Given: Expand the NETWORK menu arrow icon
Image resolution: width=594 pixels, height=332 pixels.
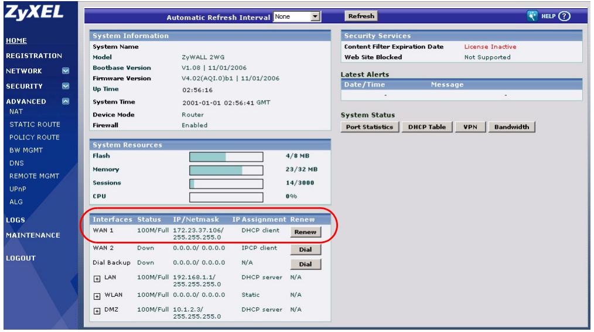Looking at the screenshot, I should pos(66,71).
